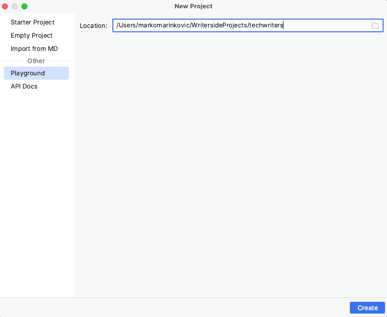Select Starter Project template
387x317 pixels.
click(33, 23)
